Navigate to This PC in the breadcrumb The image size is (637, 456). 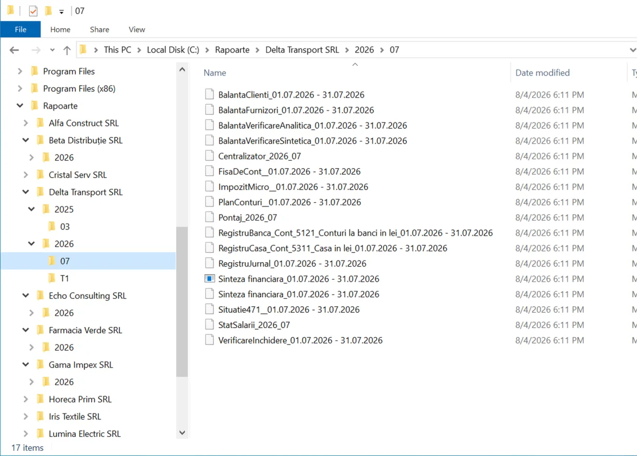pyautogui.click(x=118, y=50)
